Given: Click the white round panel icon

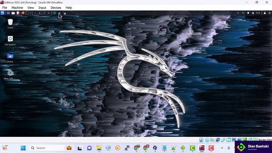Looking at the screenshot, I should [65, 14].
